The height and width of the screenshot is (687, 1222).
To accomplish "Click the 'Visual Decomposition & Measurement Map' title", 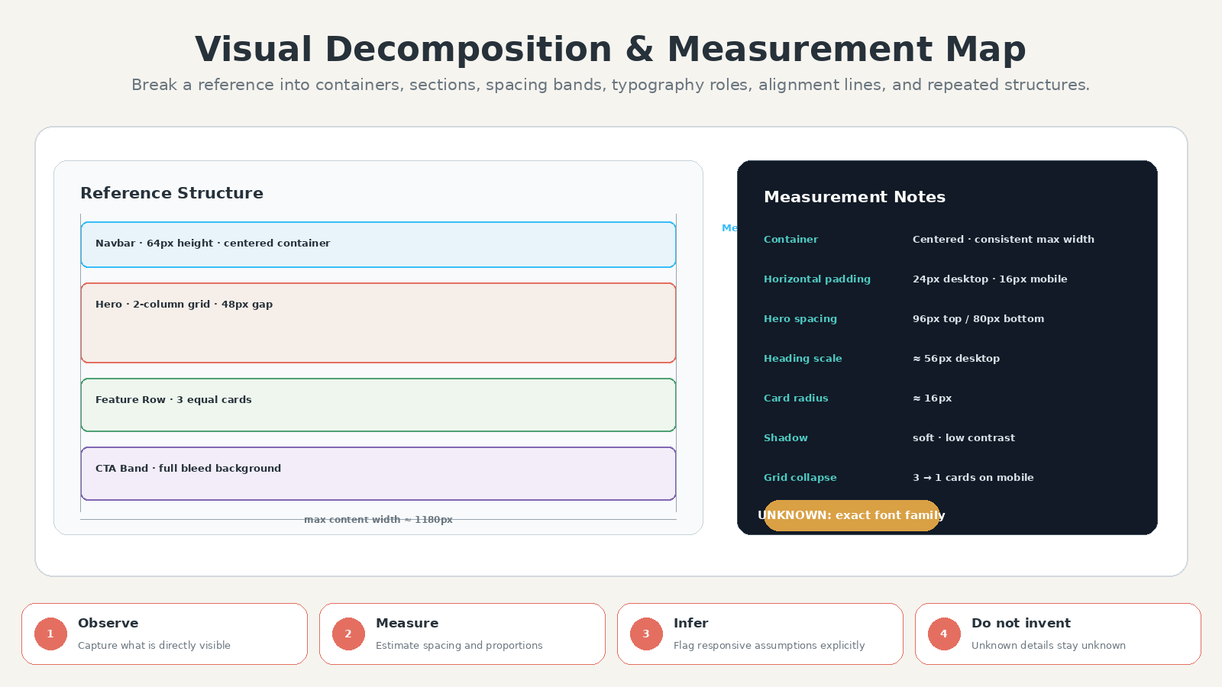I will tap(610, 50).
